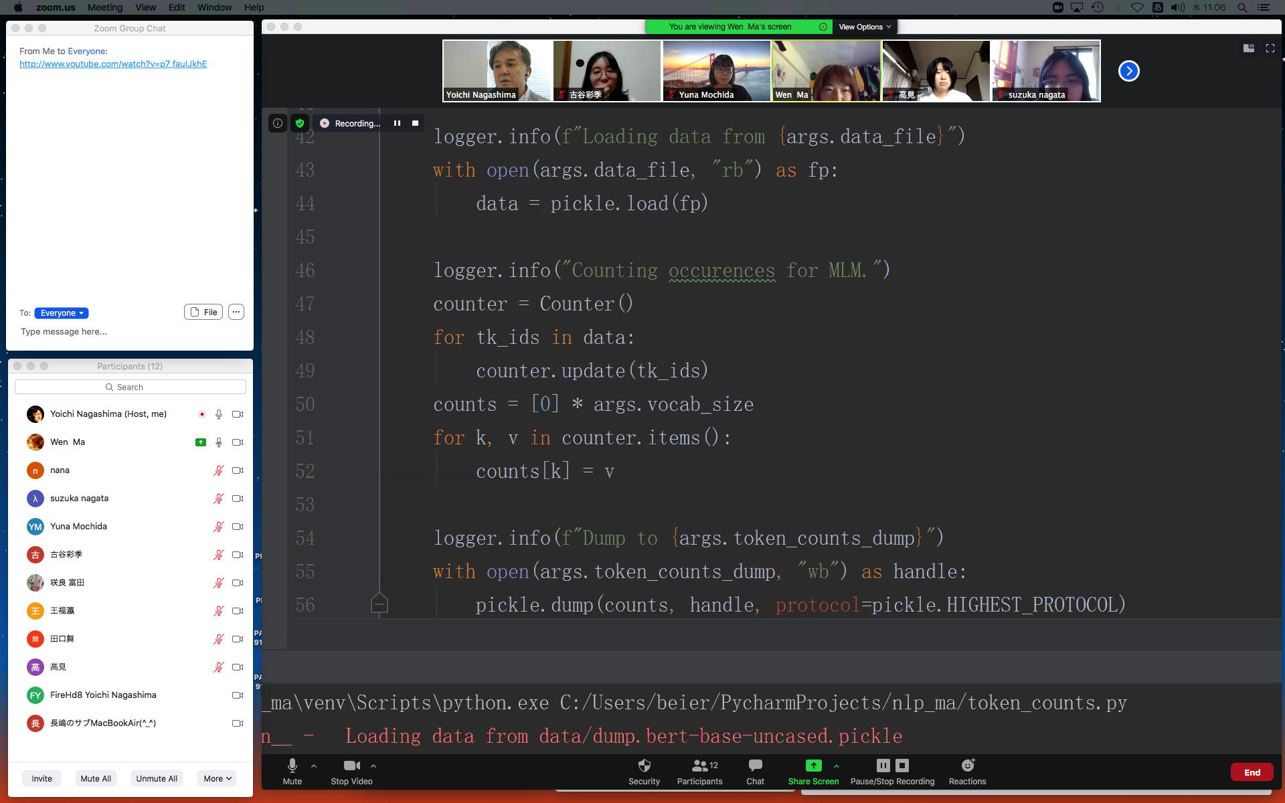
Task: Expand the View Options dropdown
Action: pos(864,27)
